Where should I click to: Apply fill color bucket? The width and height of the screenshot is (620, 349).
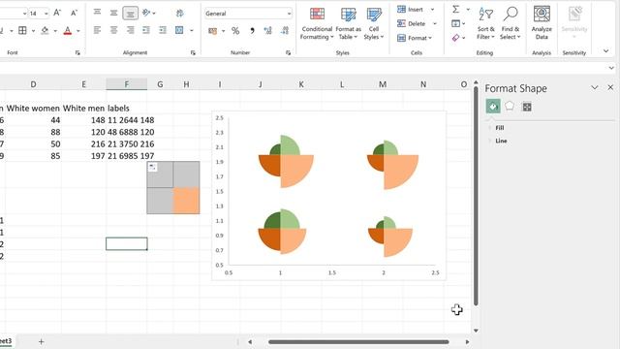(45, 30)
